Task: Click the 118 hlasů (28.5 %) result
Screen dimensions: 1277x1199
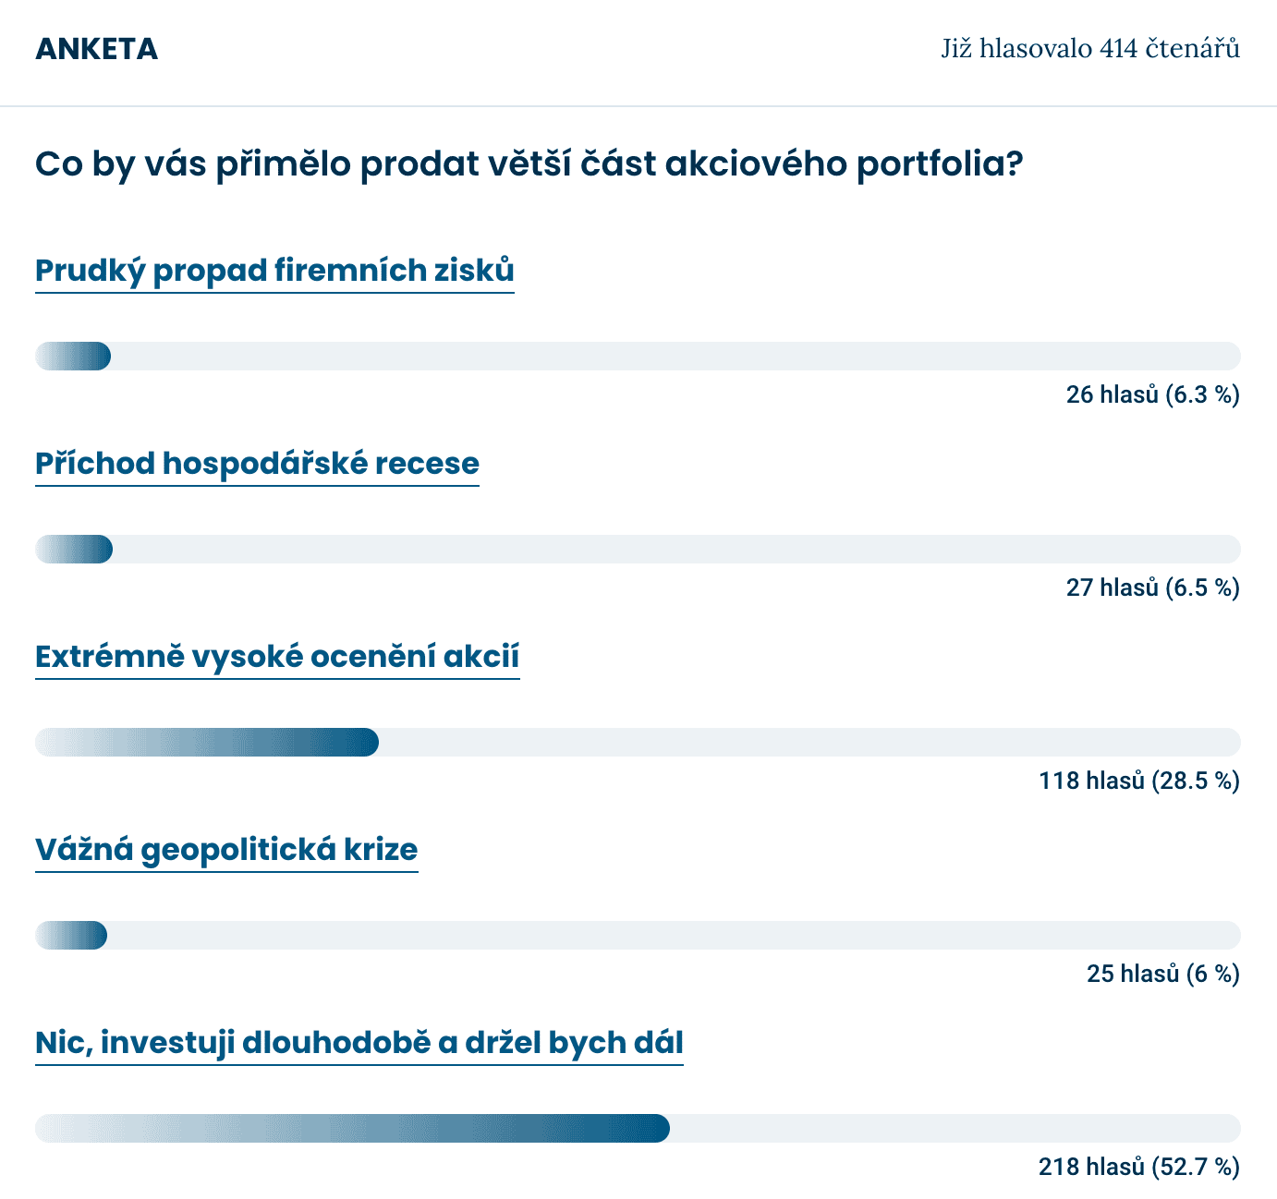Action: point(1138,781)
